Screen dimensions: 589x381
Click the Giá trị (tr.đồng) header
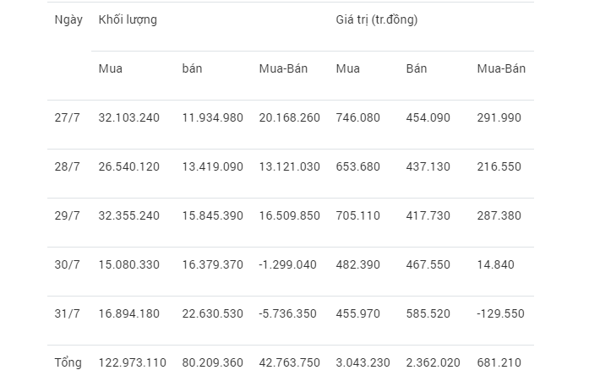point(377,19)
